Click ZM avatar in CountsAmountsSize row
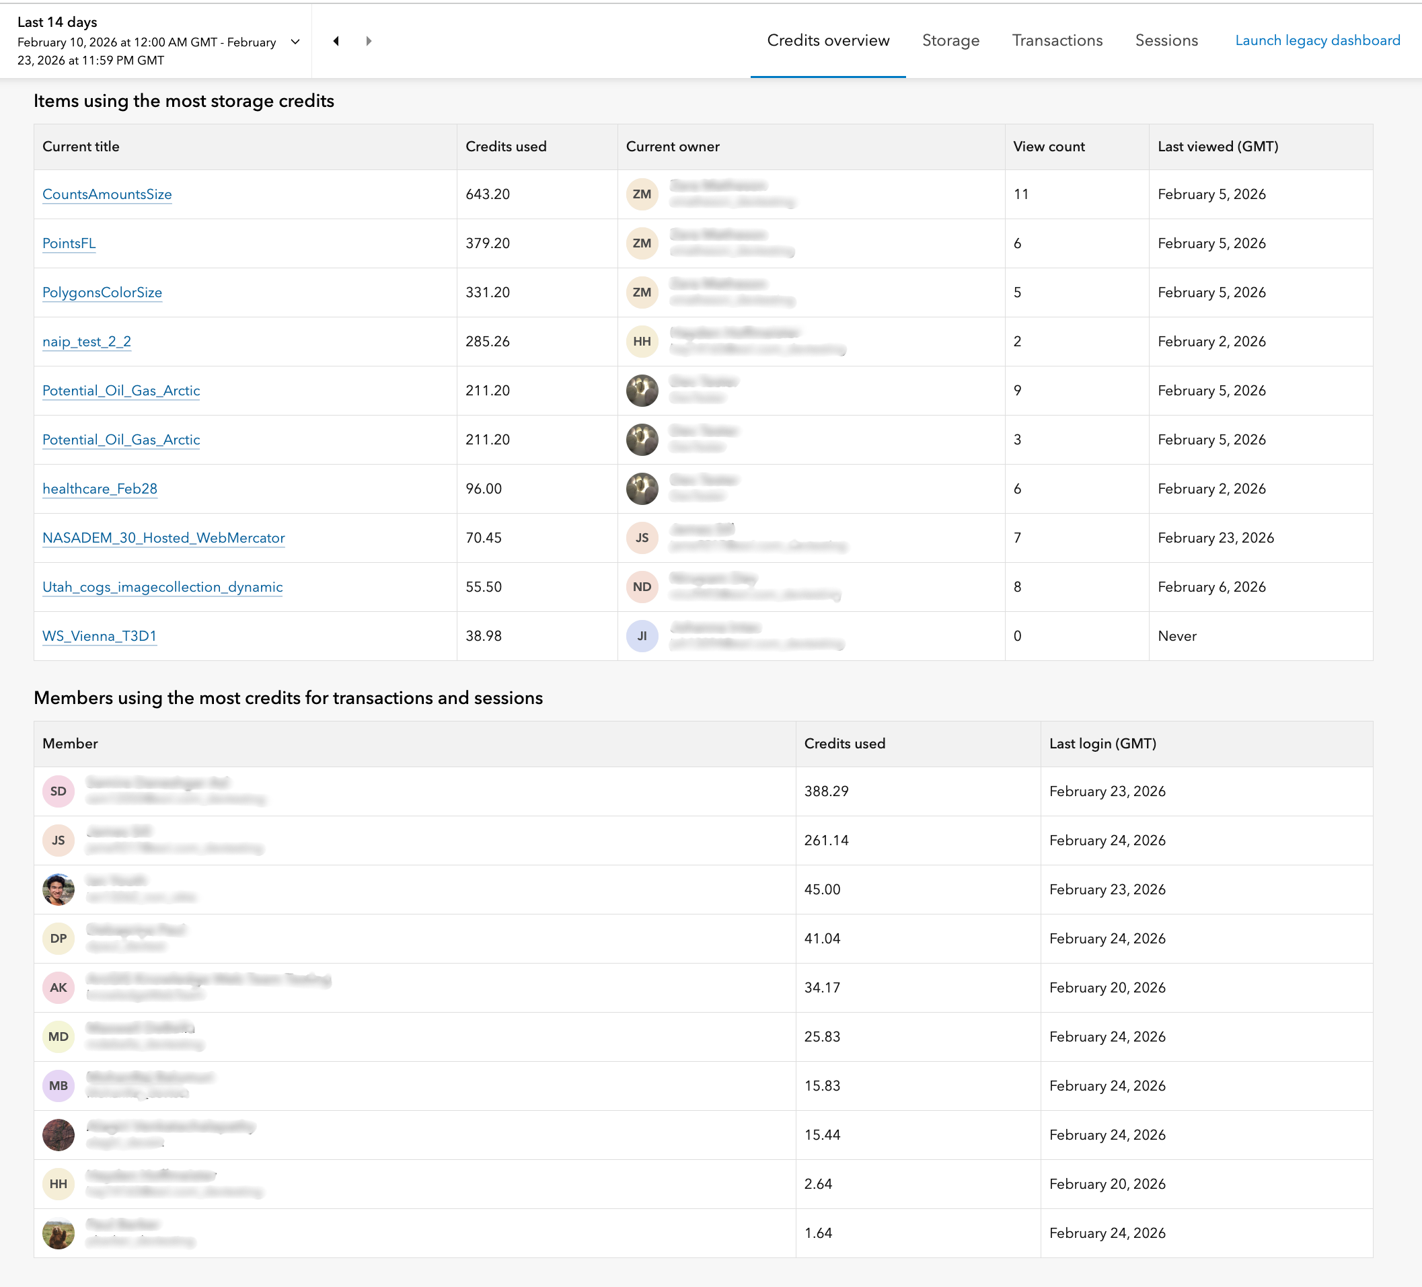 coord(642,194)
